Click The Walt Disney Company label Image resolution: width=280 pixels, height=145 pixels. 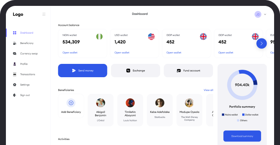pyautogui.click(x=190, y=118)
